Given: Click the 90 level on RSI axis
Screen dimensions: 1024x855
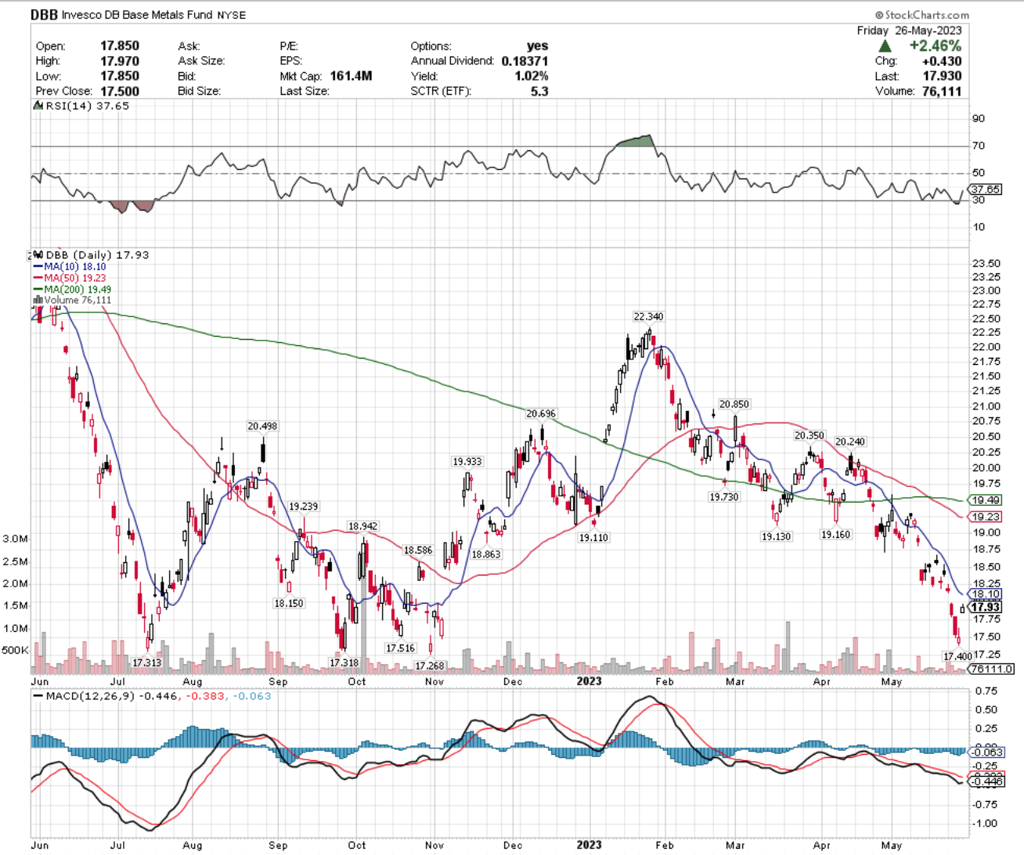Looking at the screenshot, I should pyautogui.click(x=979, y=119).
